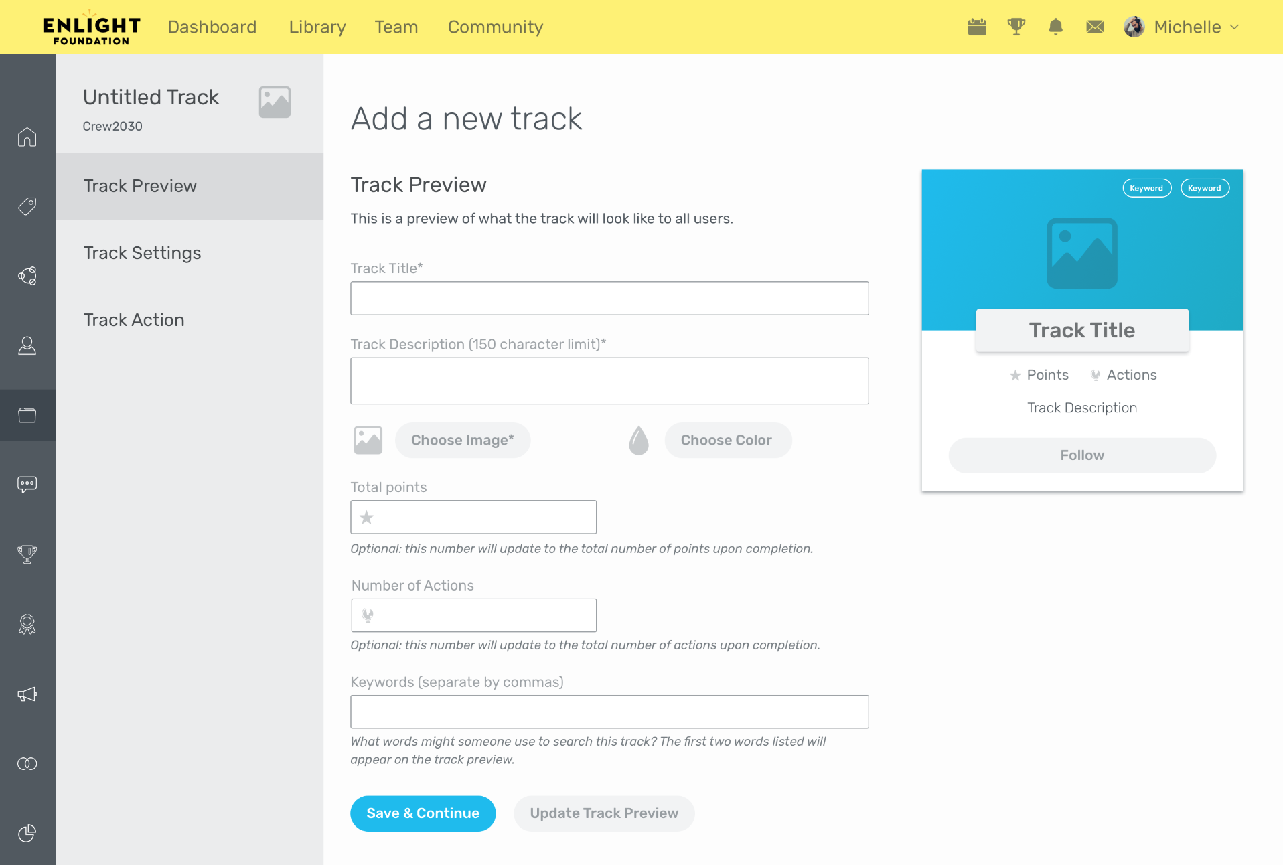Open the chat bubble icon in sidebar

(x=27, y=485)
